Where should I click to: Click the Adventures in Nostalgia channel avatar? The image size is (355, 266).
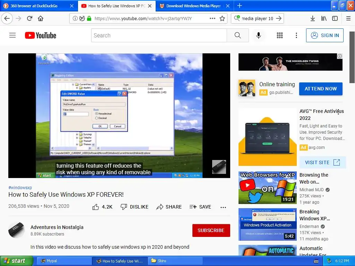tap(16, 230)
